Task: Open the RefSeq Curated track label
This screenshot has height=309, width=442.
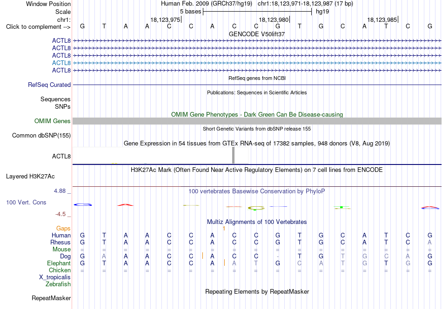Action: point(49,85)
